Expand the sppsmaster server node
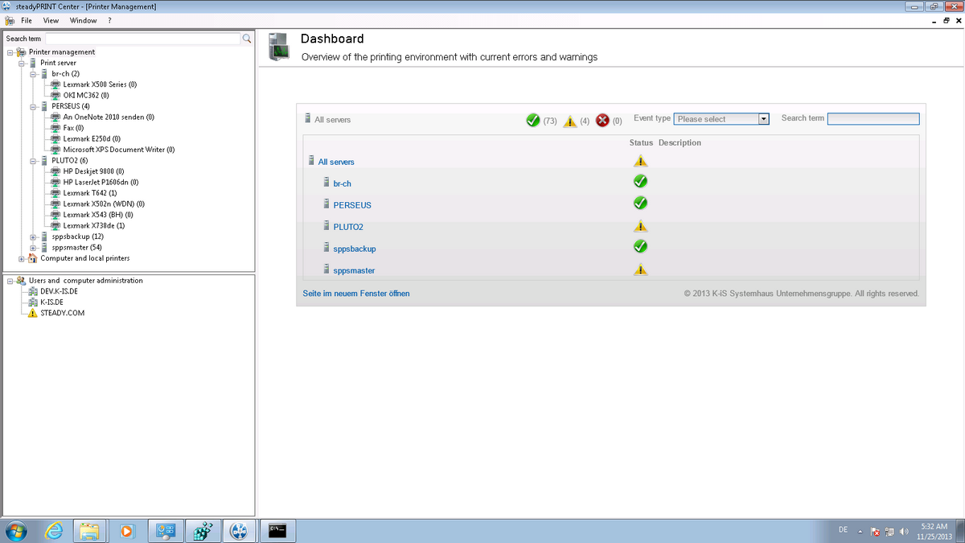Viewport: 965px width, 543px height. (32, 248)
